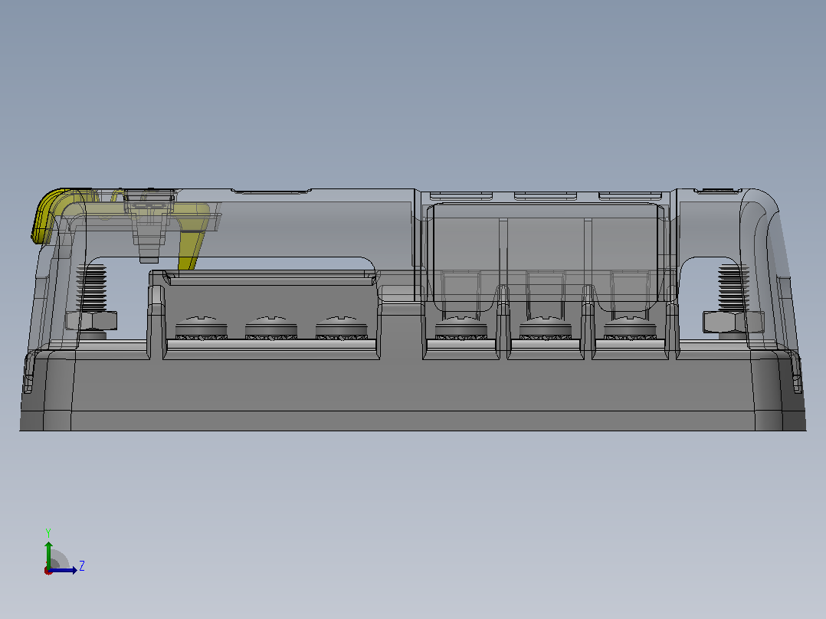This screenshot has width=826, height=619.
Task: Pick the leftmost pan-head screw of the model
Action: coord(202,328)
